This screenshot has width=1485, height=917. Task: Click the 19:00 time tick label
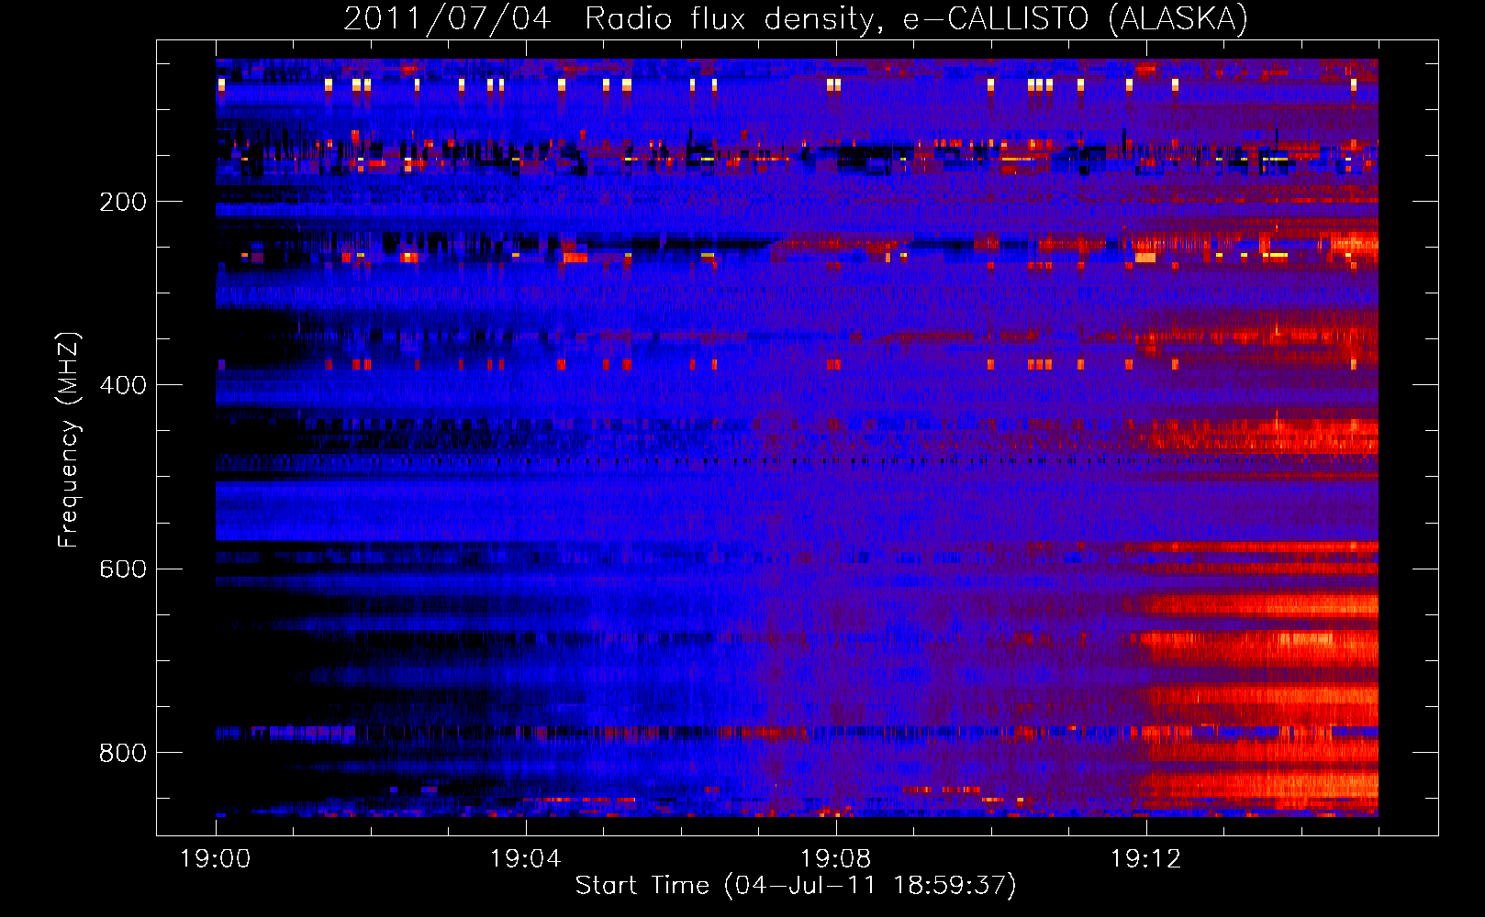point(216,858)
